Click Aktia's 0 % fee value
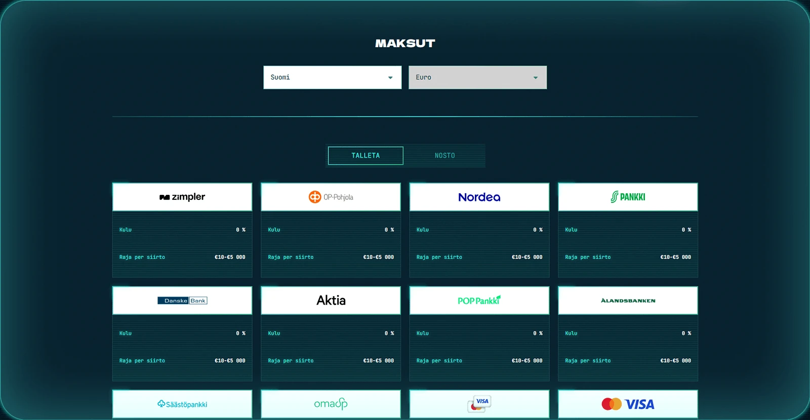The height and width of the screenshot is (420, 810). 389,333
